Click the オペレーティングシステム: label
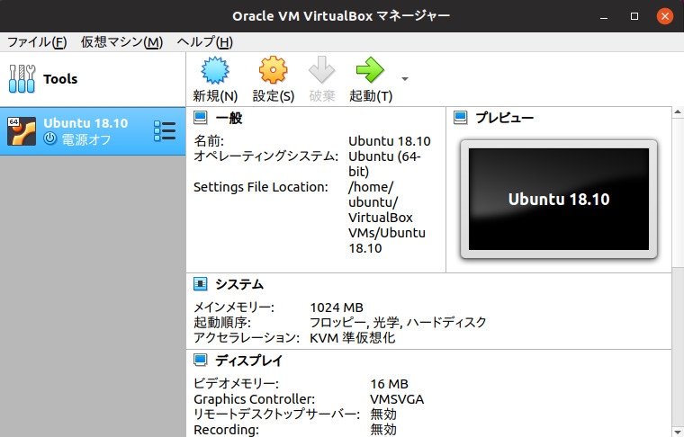684x437 pixels. [266, 156]
